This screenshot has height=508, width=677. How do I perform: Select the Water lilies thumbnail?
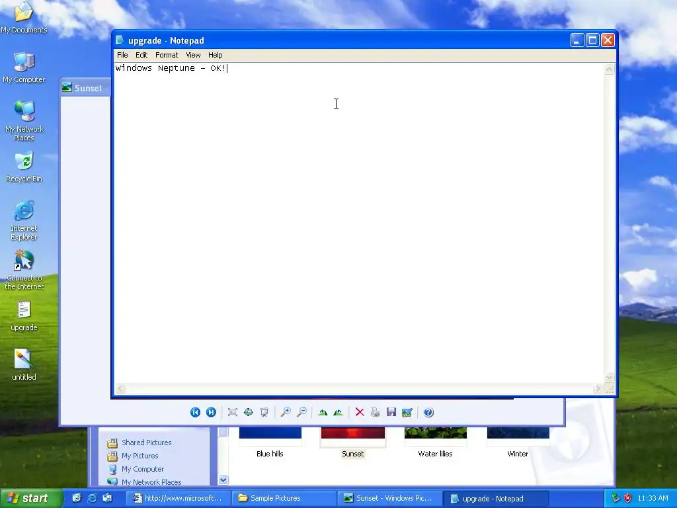[435, 443]
